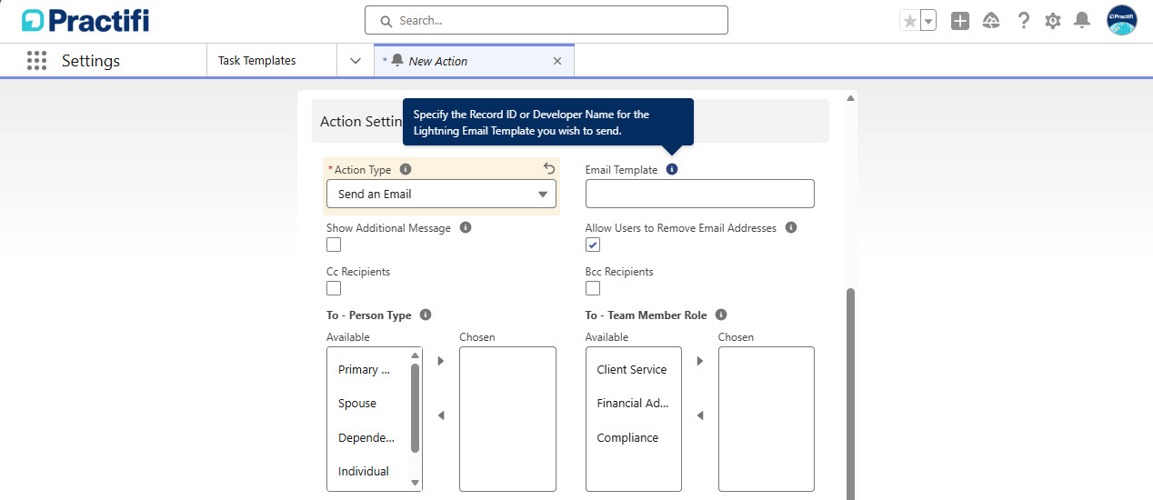Open the Help question mark icon
The height and width of the screenshot is (500, 1153).
[1024, 21]
